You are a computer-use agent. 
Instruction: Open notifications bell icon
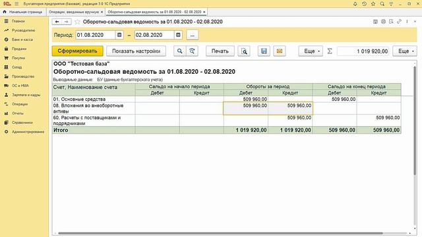[x=355, y=4]
